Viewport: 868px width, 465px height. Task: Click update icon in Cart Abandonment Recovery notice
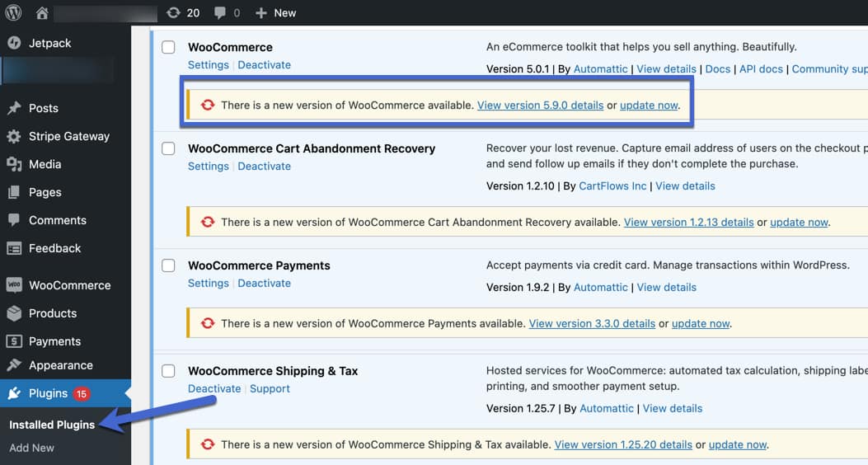pyautogui.click(x=208, y=222)
